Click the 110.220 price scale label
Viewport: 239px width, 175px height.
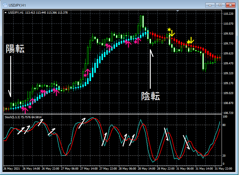pos(228,14)
